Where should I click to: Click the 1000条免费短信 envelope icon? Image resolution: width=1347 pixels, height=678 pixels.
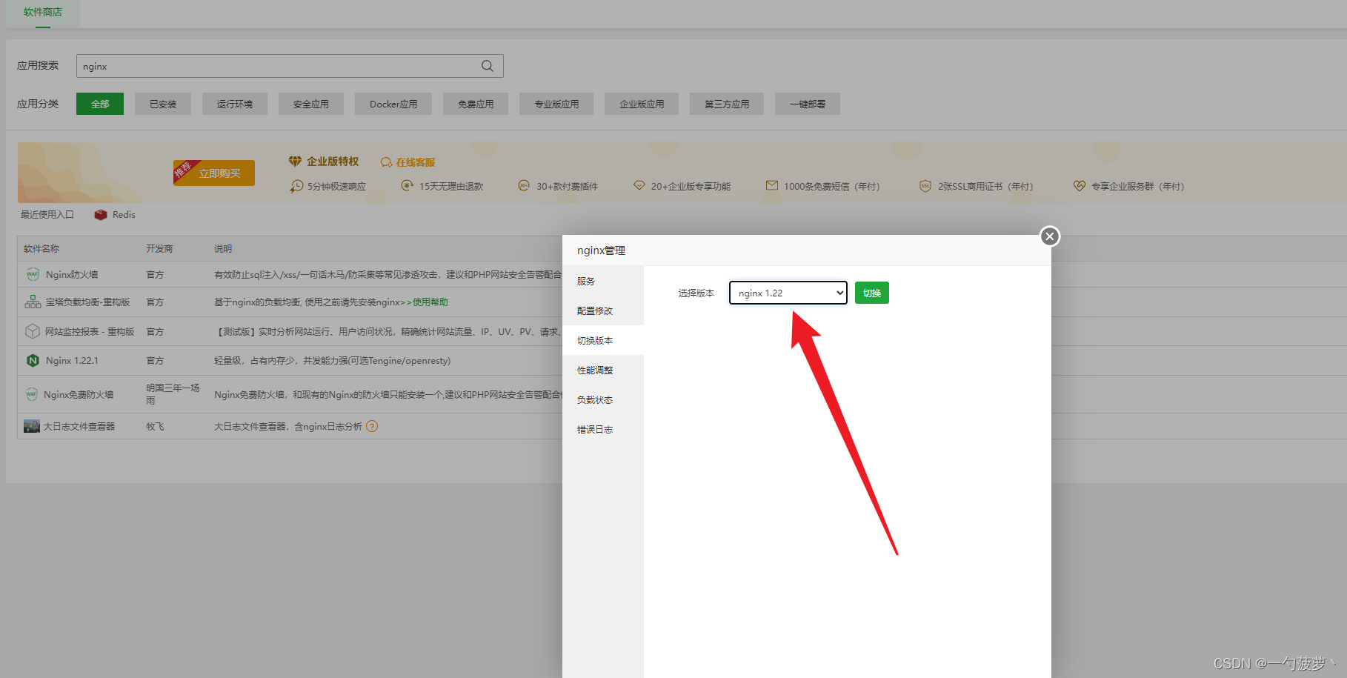tap(772, 185)
